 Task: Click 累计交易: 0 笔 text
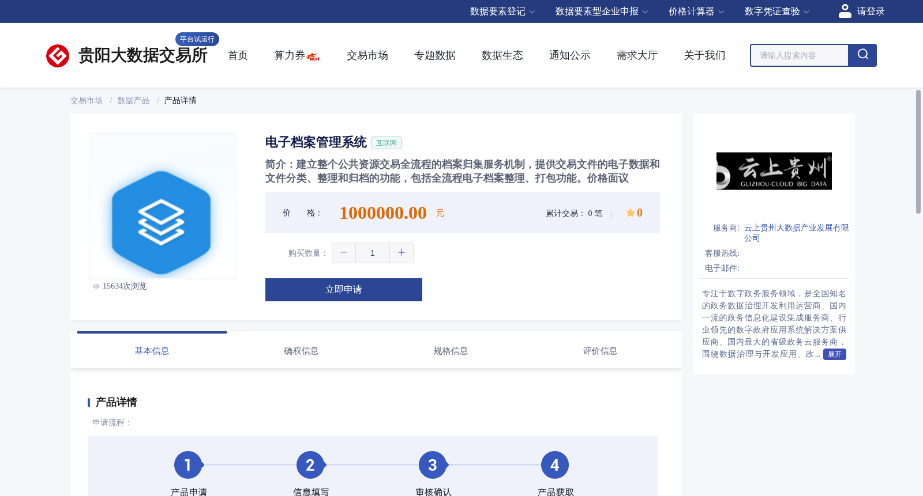click(x=574, y=214)
